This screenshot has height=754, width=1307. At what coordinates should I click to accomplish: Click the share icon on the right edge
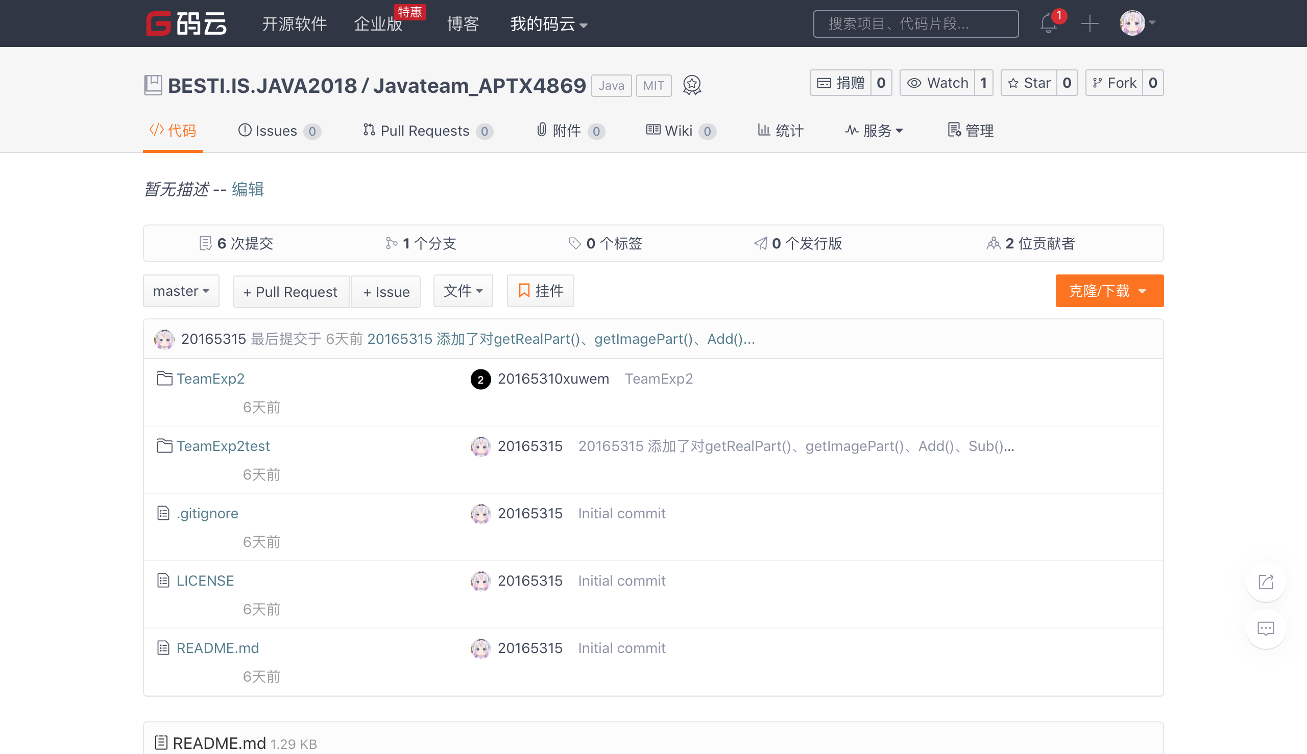point(1266,582)
